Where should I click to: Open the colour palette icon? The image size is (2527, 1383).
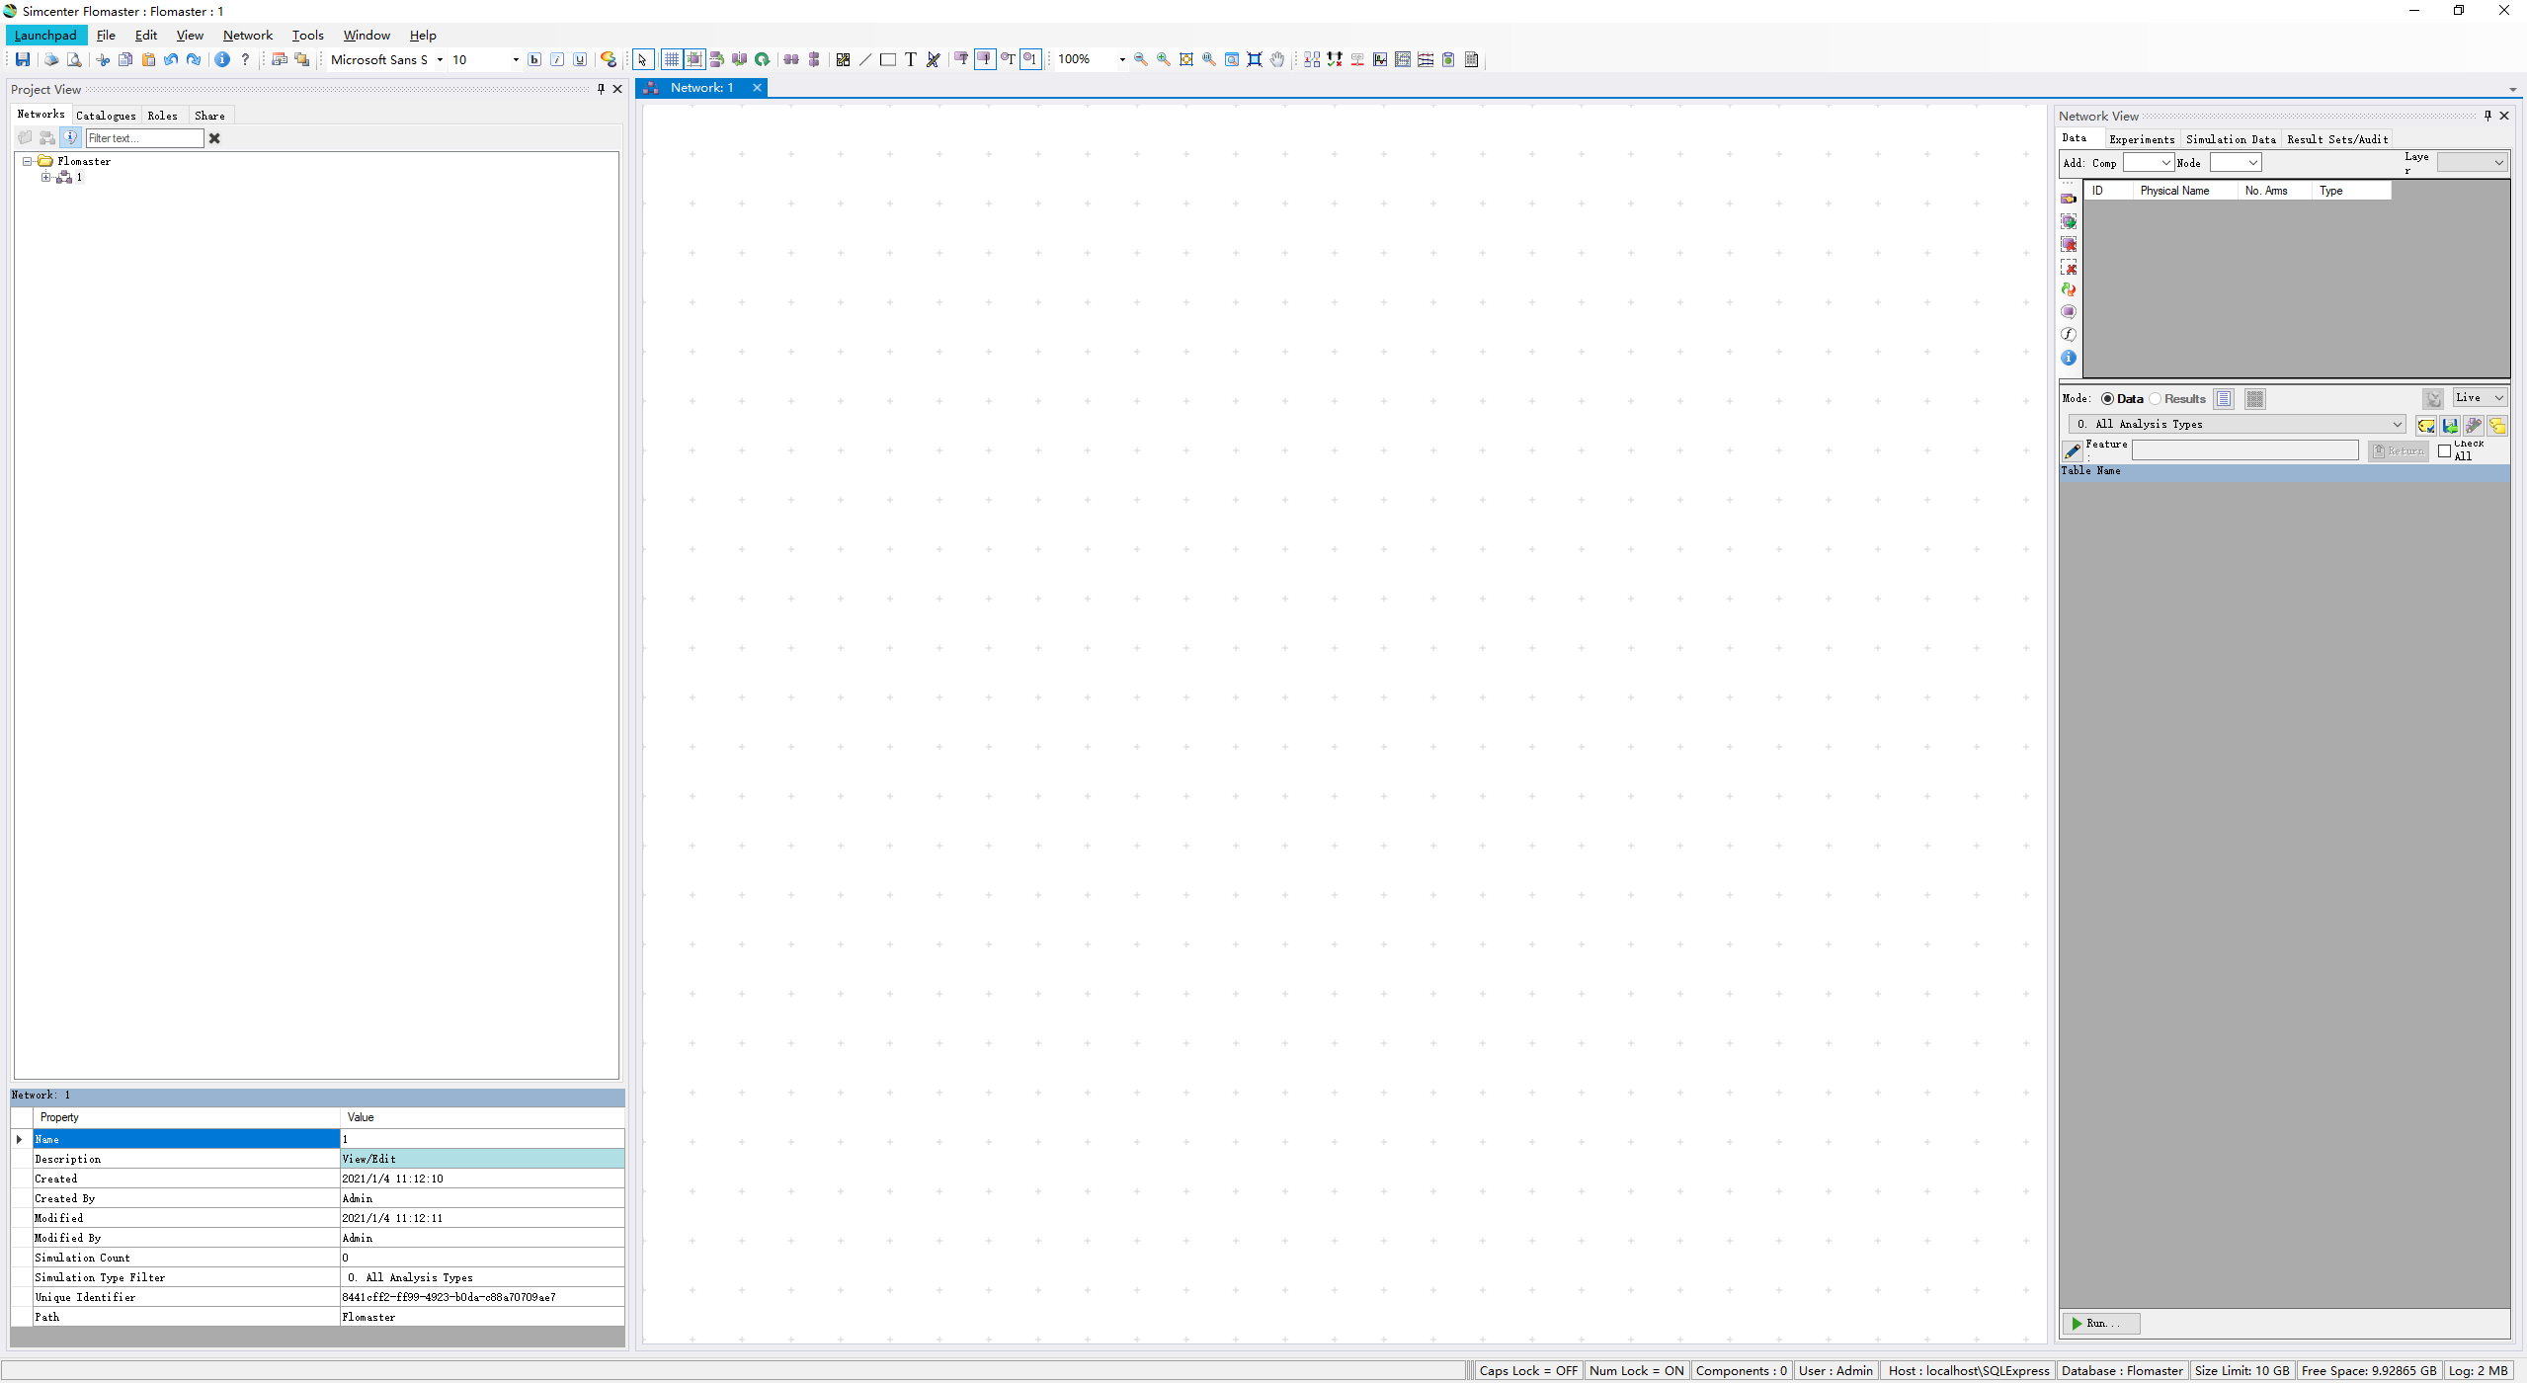pyautogui.click(x=609, y=59)
